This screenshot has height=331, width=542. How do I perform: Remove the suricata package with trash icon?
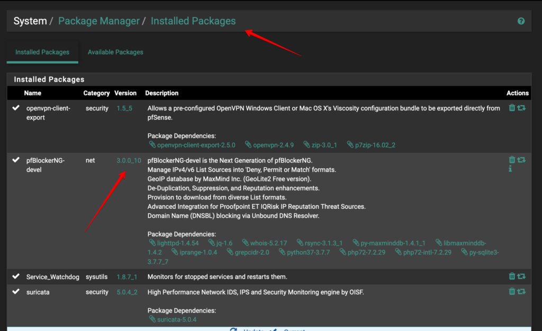click(512, 291)
